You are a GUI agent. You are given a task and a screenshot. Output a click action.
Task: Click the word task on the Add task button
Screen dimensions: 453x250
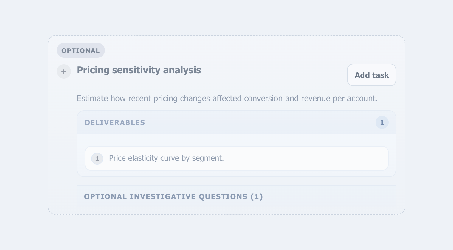pos(381,75)
